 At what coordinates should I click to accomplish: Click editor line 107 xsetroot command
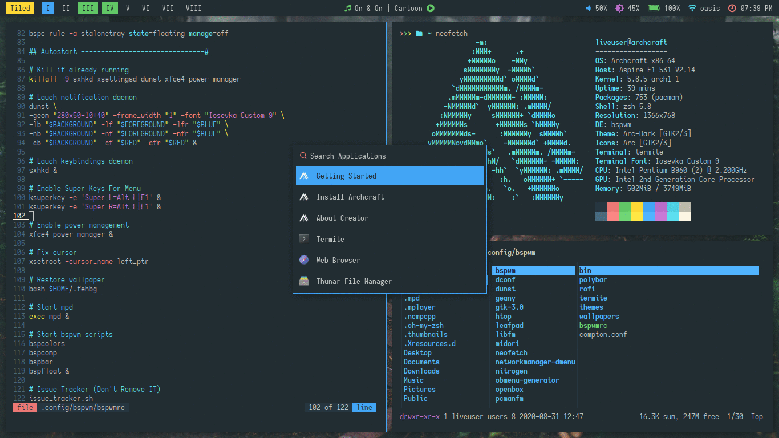pyautogui.click(x=89, y=262)
